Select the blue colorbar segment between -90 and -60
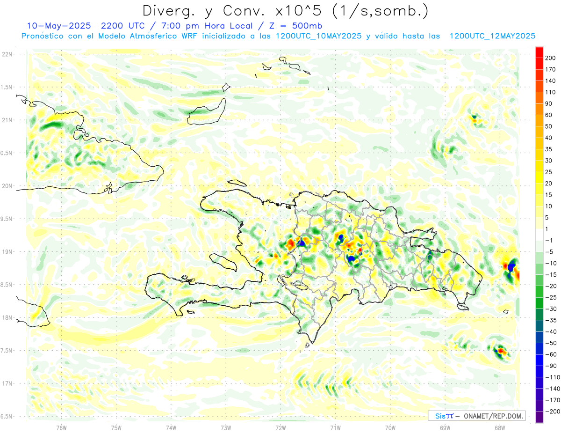The image size is (561, 434). coord(539,360)
